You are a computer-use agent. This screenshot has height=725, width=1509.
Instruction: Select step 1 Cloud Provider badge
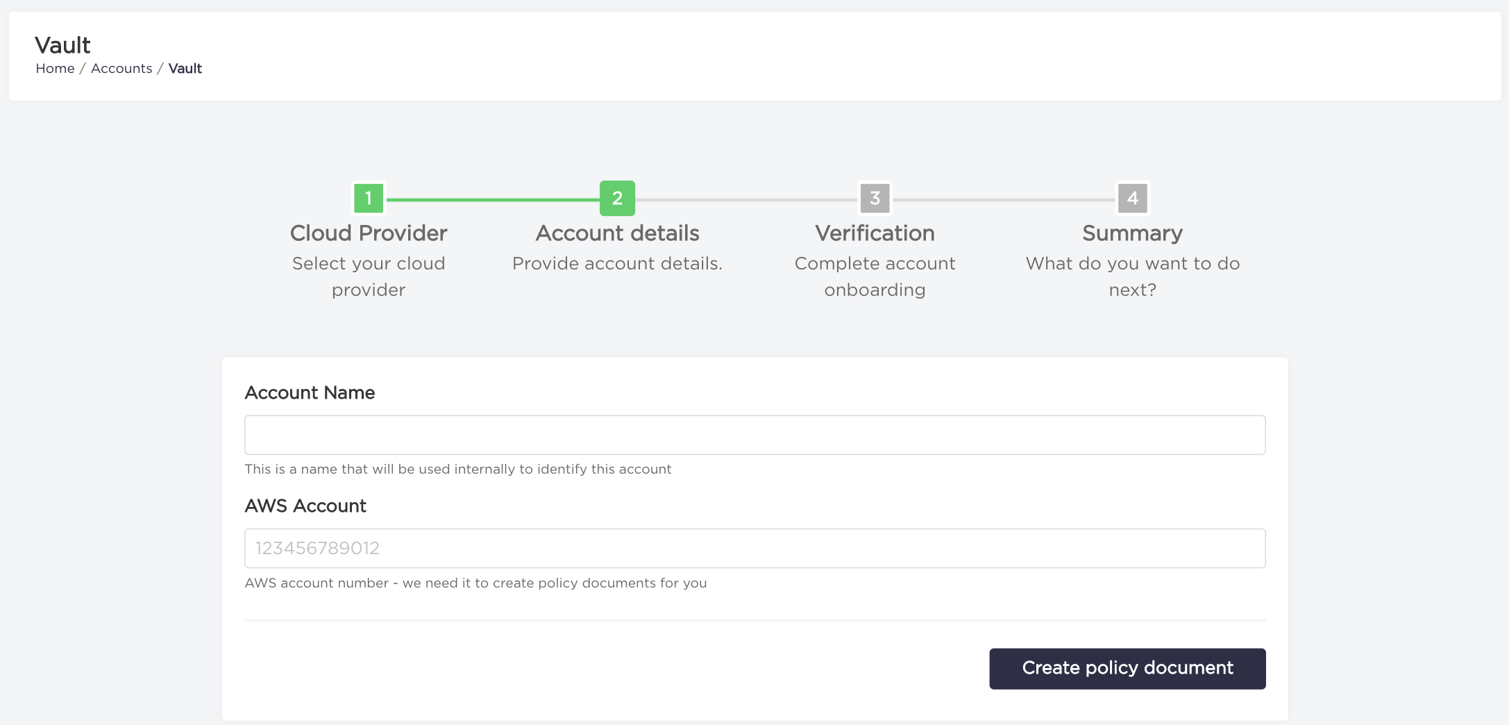pos(369,197)
